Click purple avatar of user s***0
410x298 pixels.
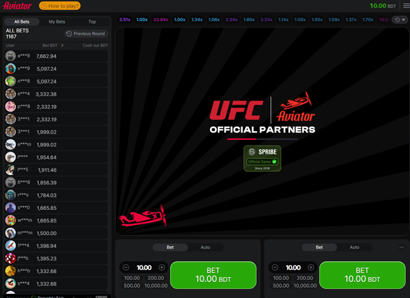[x=10, y=208]
